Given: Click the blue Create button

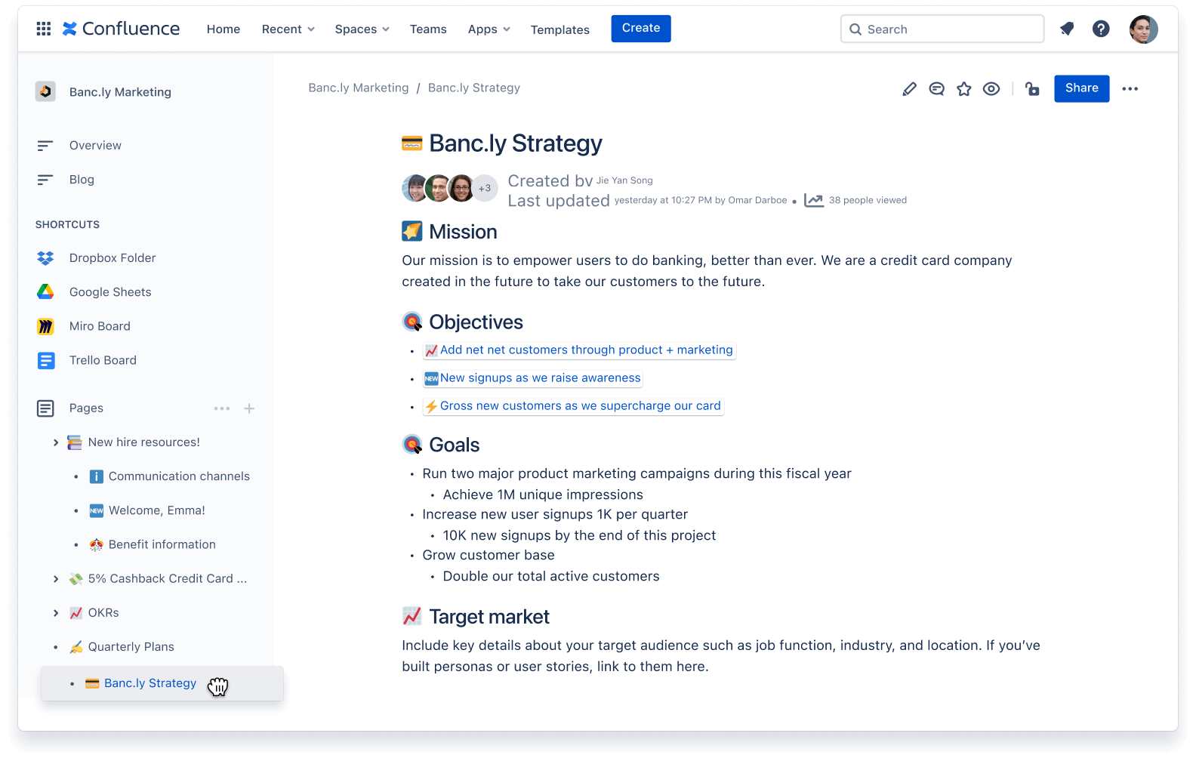Looking at the screenshot, I should pyautogui.click(x=640, y=29).
